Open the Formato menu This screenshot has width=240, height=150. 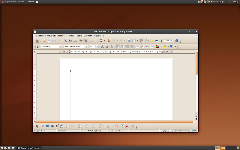coord(70,36)
